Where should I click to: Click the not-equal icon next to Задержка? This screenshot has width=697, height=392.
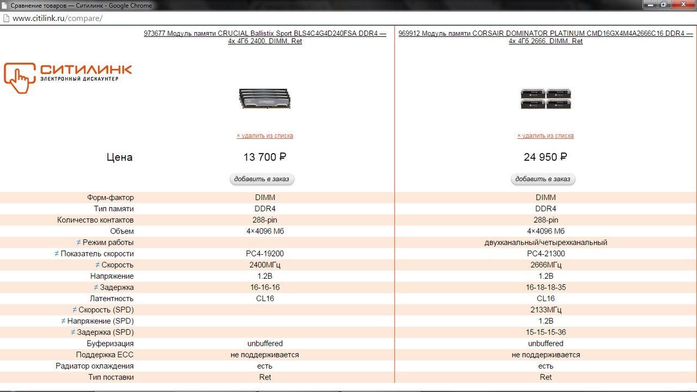pyautogui.click(x=96, y=287)
